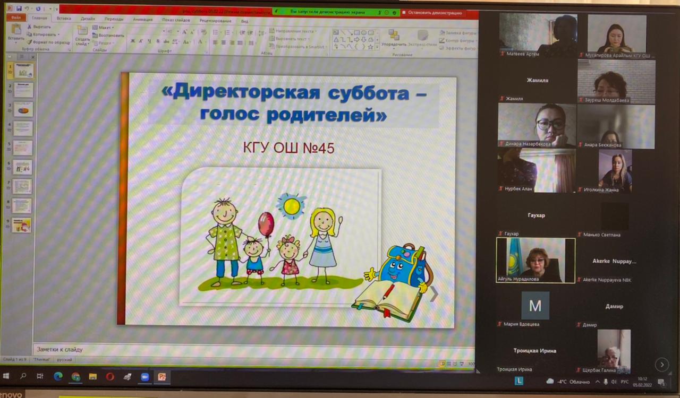Viewport: 680px width, 398px height.
Task: Switch to the Вставка ribbon tab
Action: pos(64,19)
